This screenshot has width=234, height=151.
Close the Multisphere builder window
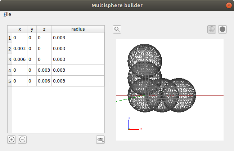pos(229,5)
